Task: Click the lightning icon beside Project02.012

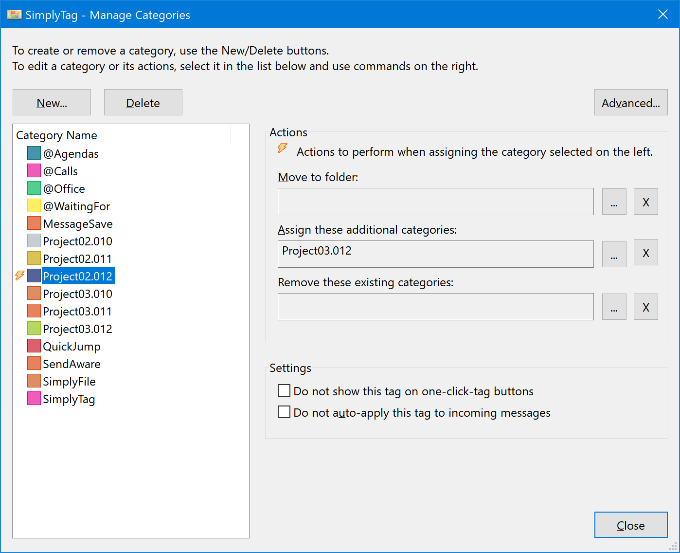Action: pos(20,276)
